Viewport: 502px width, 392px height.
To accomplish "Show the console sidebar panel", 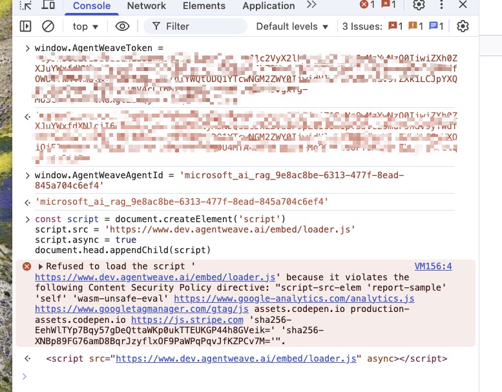I will coord(25,26).
